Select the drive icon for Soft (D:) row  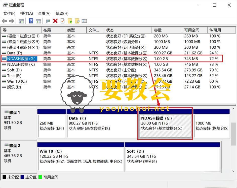pyautogui.click(x=4, y=70)
